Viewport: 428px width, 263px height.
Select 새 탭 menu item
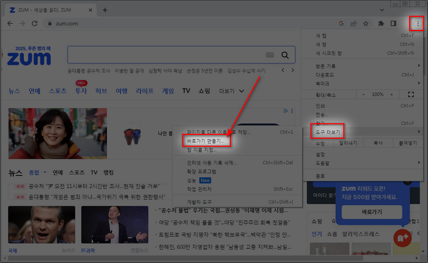tap(363, 35)
